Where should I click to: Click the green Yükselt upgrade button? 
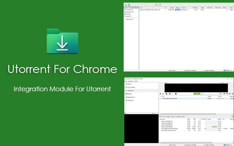click(197, 94)
